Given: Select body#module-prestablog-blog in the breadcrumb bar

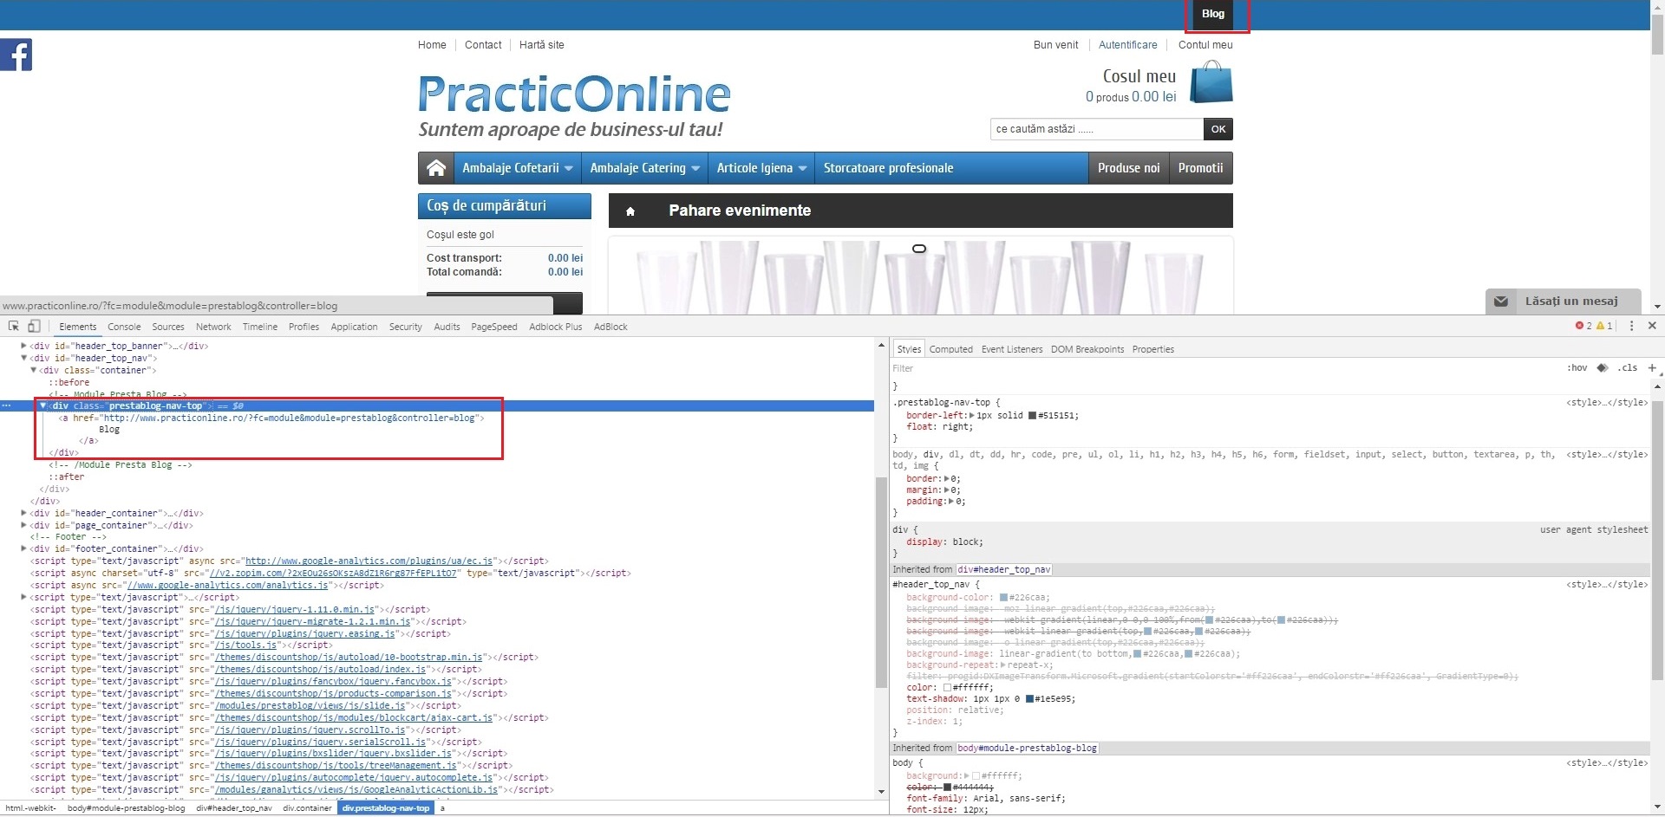Looking at the screenshot, I should point(127,808).
